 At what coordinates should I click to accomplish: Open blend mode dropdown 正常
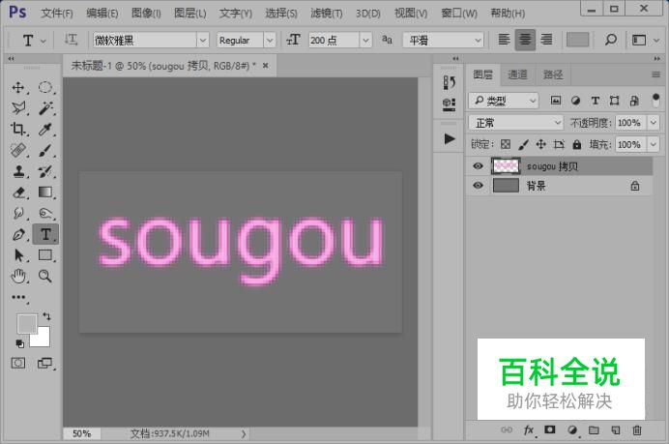point(516,123)
